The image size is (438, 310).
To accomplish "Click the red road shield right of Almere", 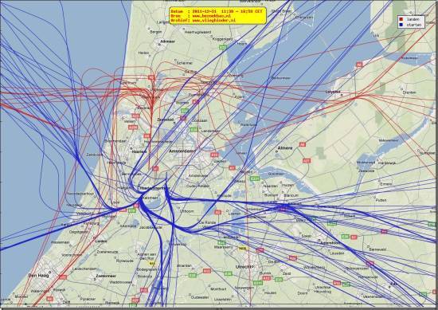I will tap(303, 144).
